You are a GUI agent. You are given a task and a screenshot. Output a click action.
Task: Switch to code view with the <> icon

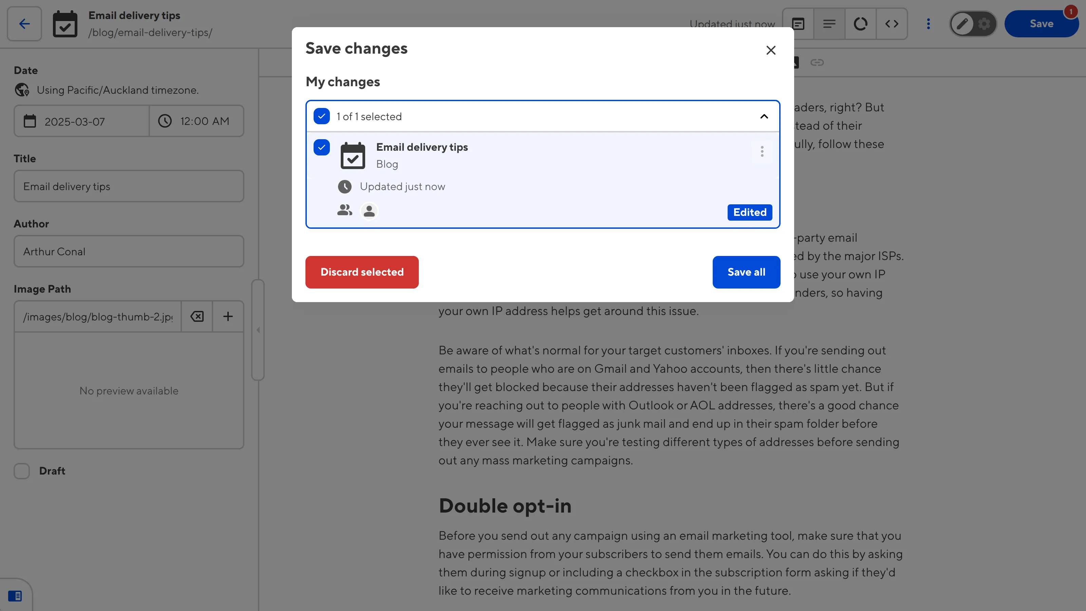[892, 24]
